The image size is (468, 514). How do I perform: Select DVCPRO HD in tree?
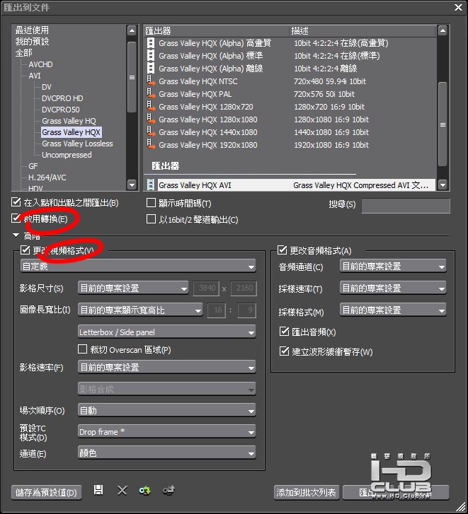click(62, 98)
